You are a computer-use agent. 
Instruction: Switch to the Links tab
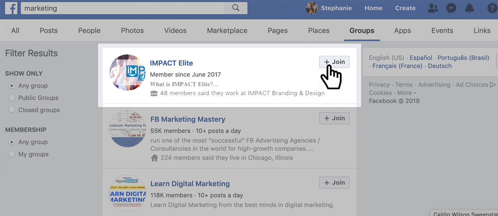pyautogui.click(x=482, y=31)
